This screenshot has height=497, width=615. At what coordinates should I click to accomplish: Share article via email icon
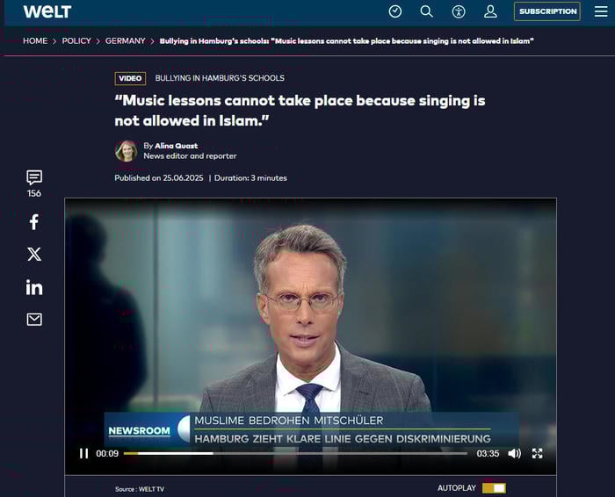tap(34, 320)
